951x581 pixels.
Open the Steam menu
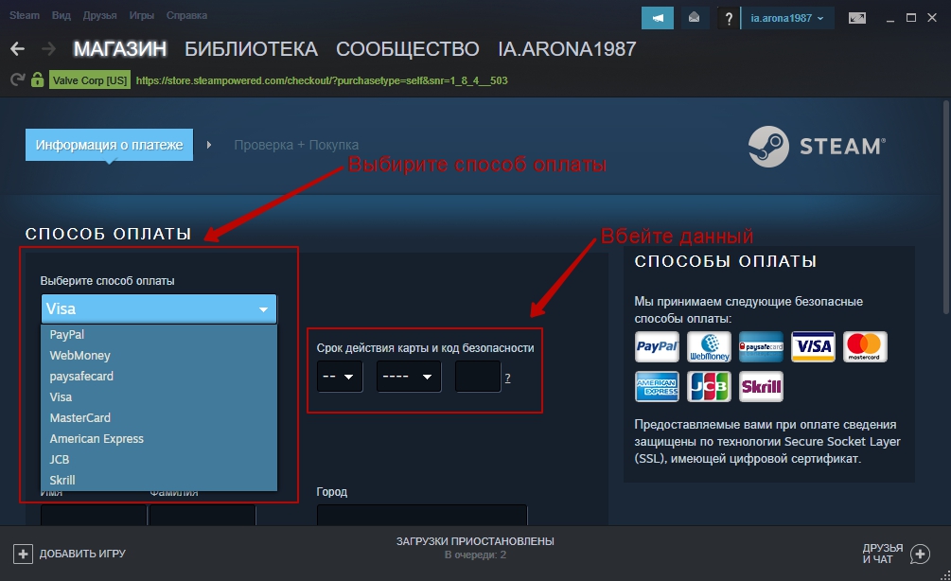coord(25,15)
